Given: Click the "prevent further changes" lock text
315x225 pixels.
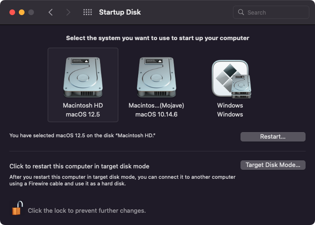Looking at the screenshot, I should coord(87,210).
